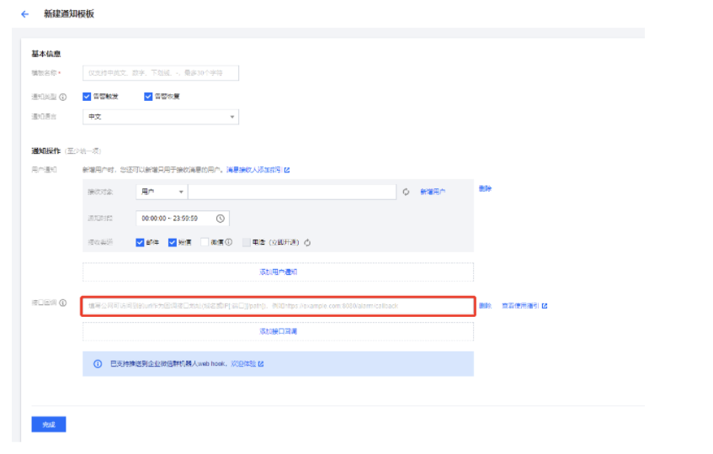Click the refresh icon next to recipient field
The image size is (713, 454).
click(x=406, y=193)
